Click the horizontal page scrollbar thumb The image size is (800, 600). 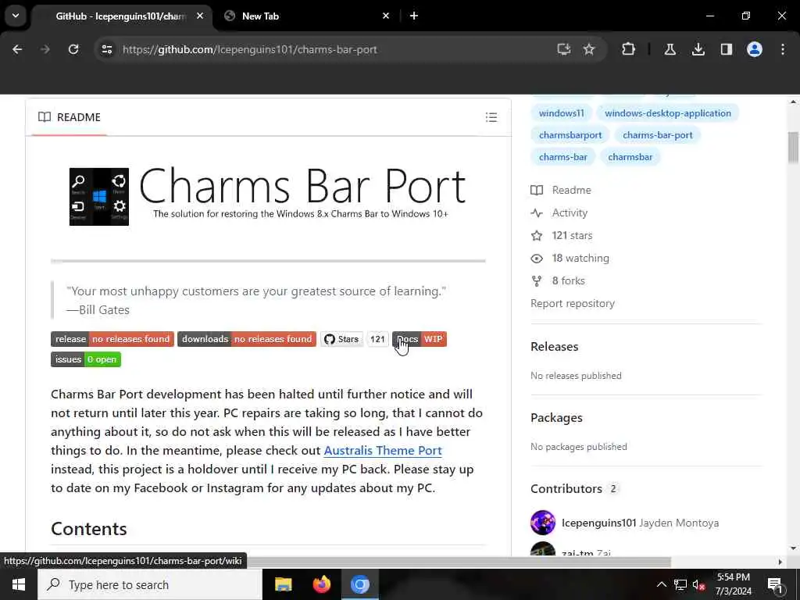pos(459,562)
